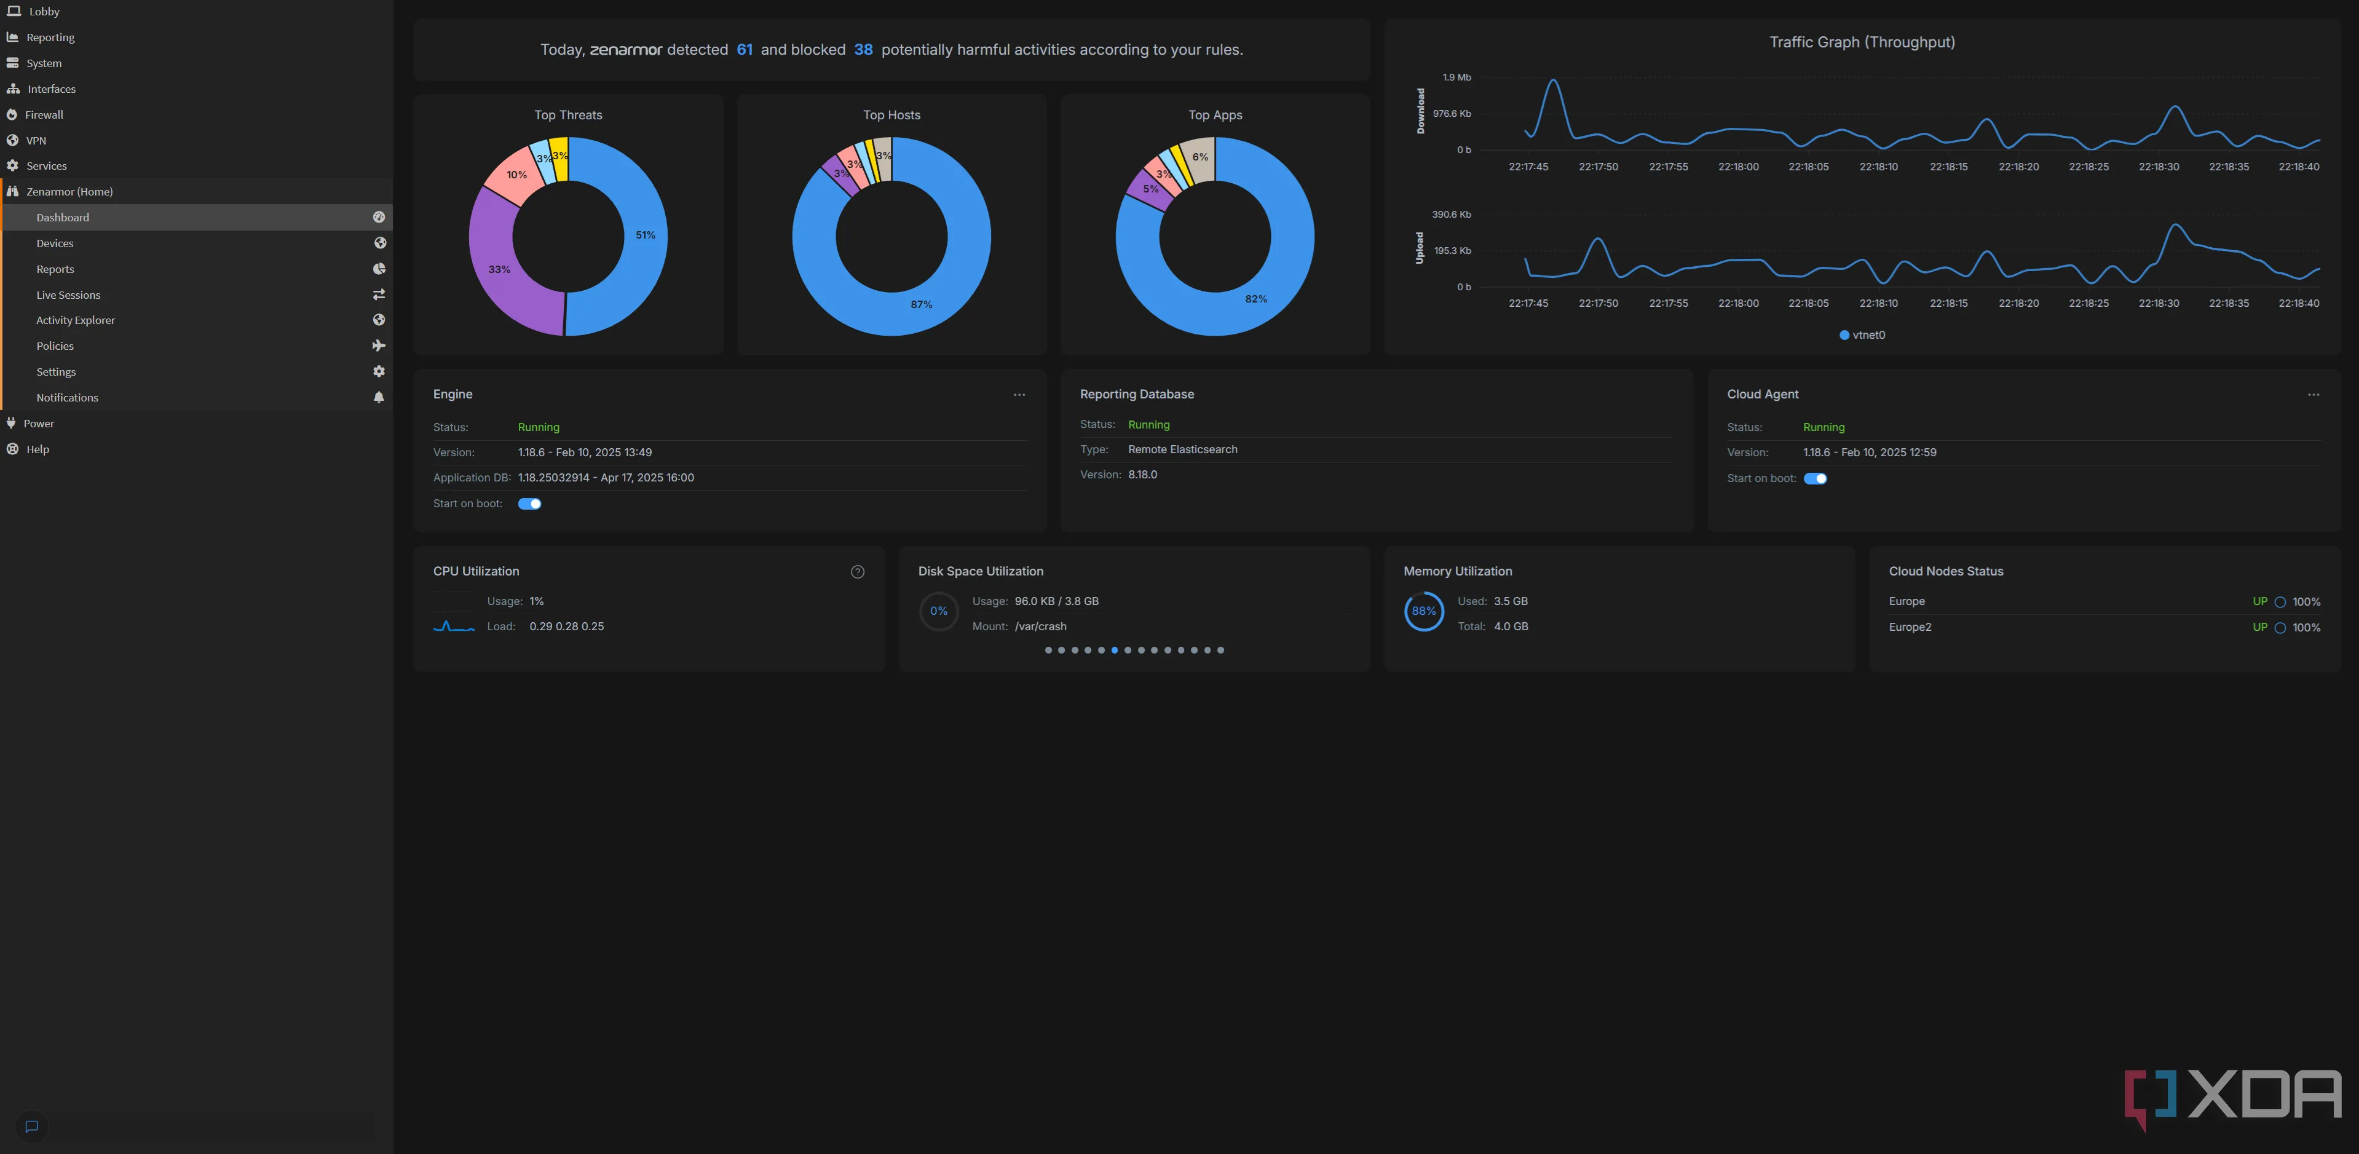2359x1154 pixels.
Task: Click the Dashboard gauge icon
Action: tap(379, 217)
